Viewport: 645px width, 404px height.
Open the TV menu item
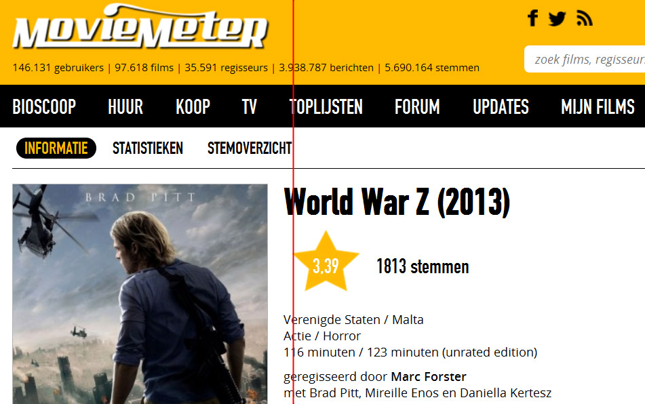(250, 107)
